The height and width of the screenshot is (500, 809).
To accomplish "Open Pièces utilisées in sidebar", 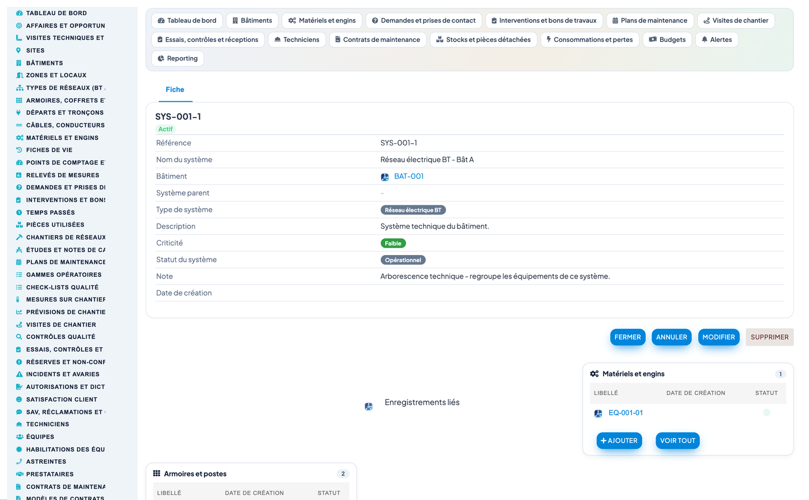I will [x=55, y=225].
